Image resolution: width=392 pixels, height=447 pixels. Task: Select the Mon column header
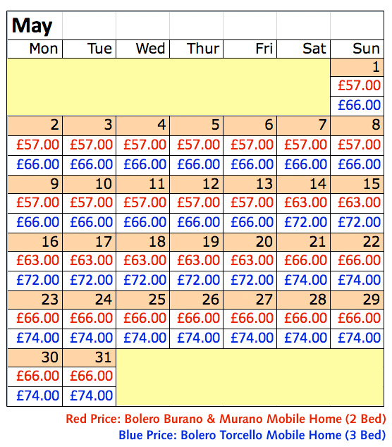click(35, 49)
